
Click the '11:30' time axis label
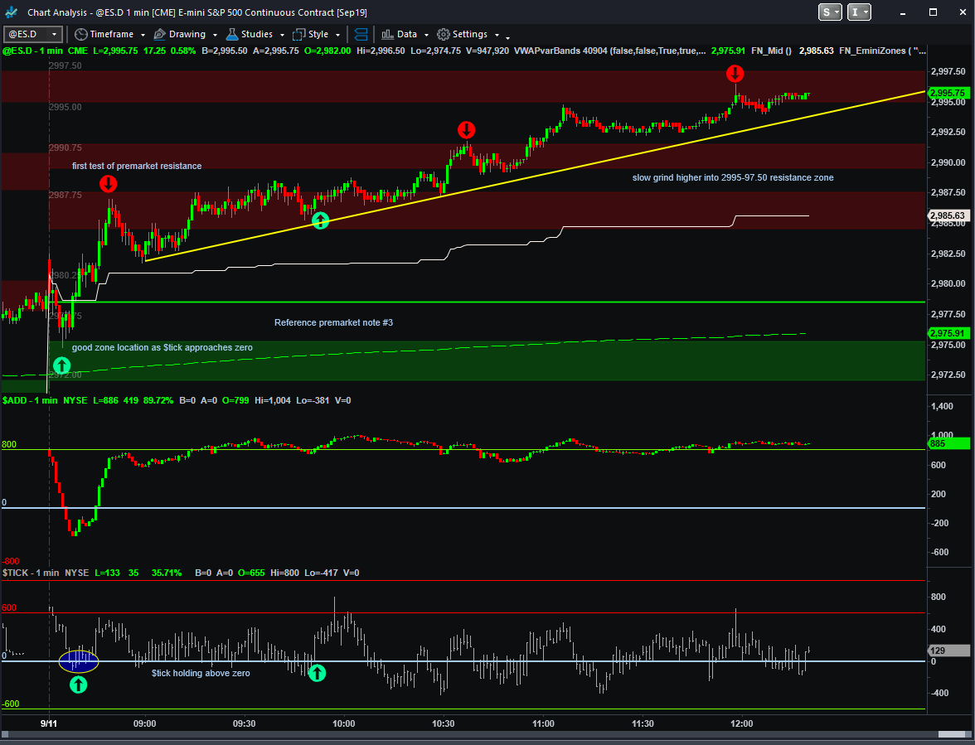coord(643,724)
